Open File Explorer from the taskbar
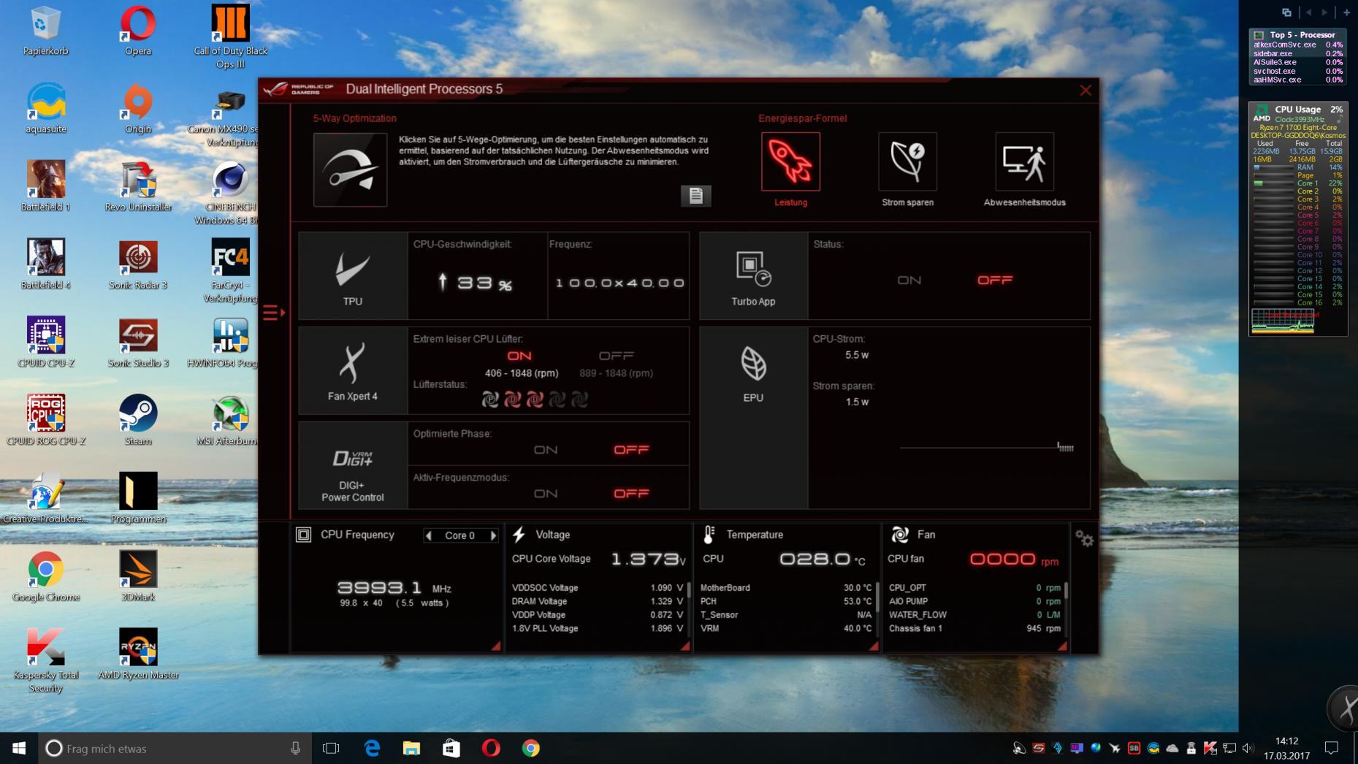This screenshot has height=764, width=1358. pos(412,748)
